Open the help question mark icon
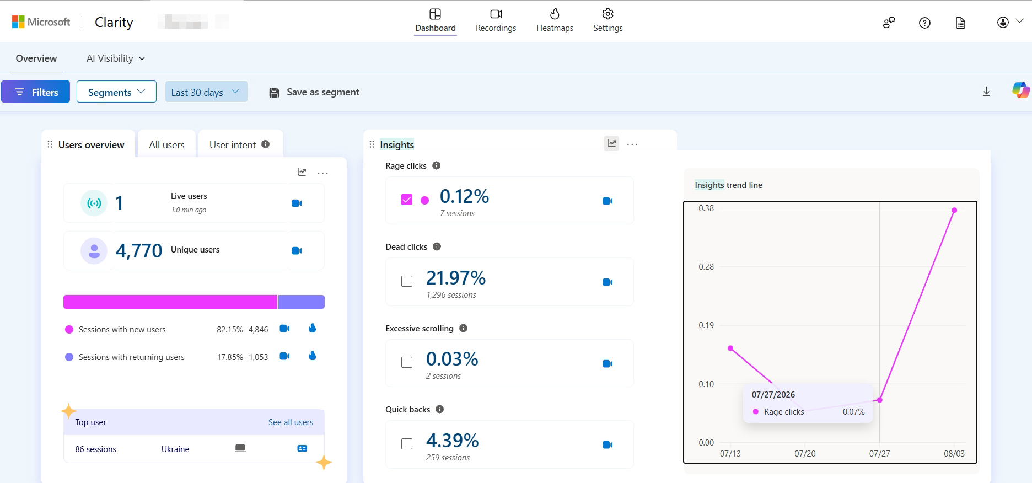The image size is (1032, 483). [x=925, y=23]
